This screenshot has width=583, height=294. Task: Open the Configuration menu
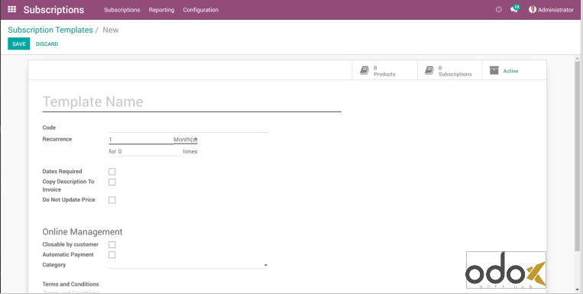[201, 10]
